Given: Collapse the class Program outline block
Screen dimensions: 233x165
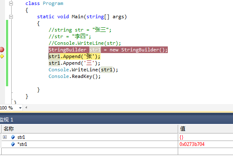Looking at the screenshot, I should [11, 3].
